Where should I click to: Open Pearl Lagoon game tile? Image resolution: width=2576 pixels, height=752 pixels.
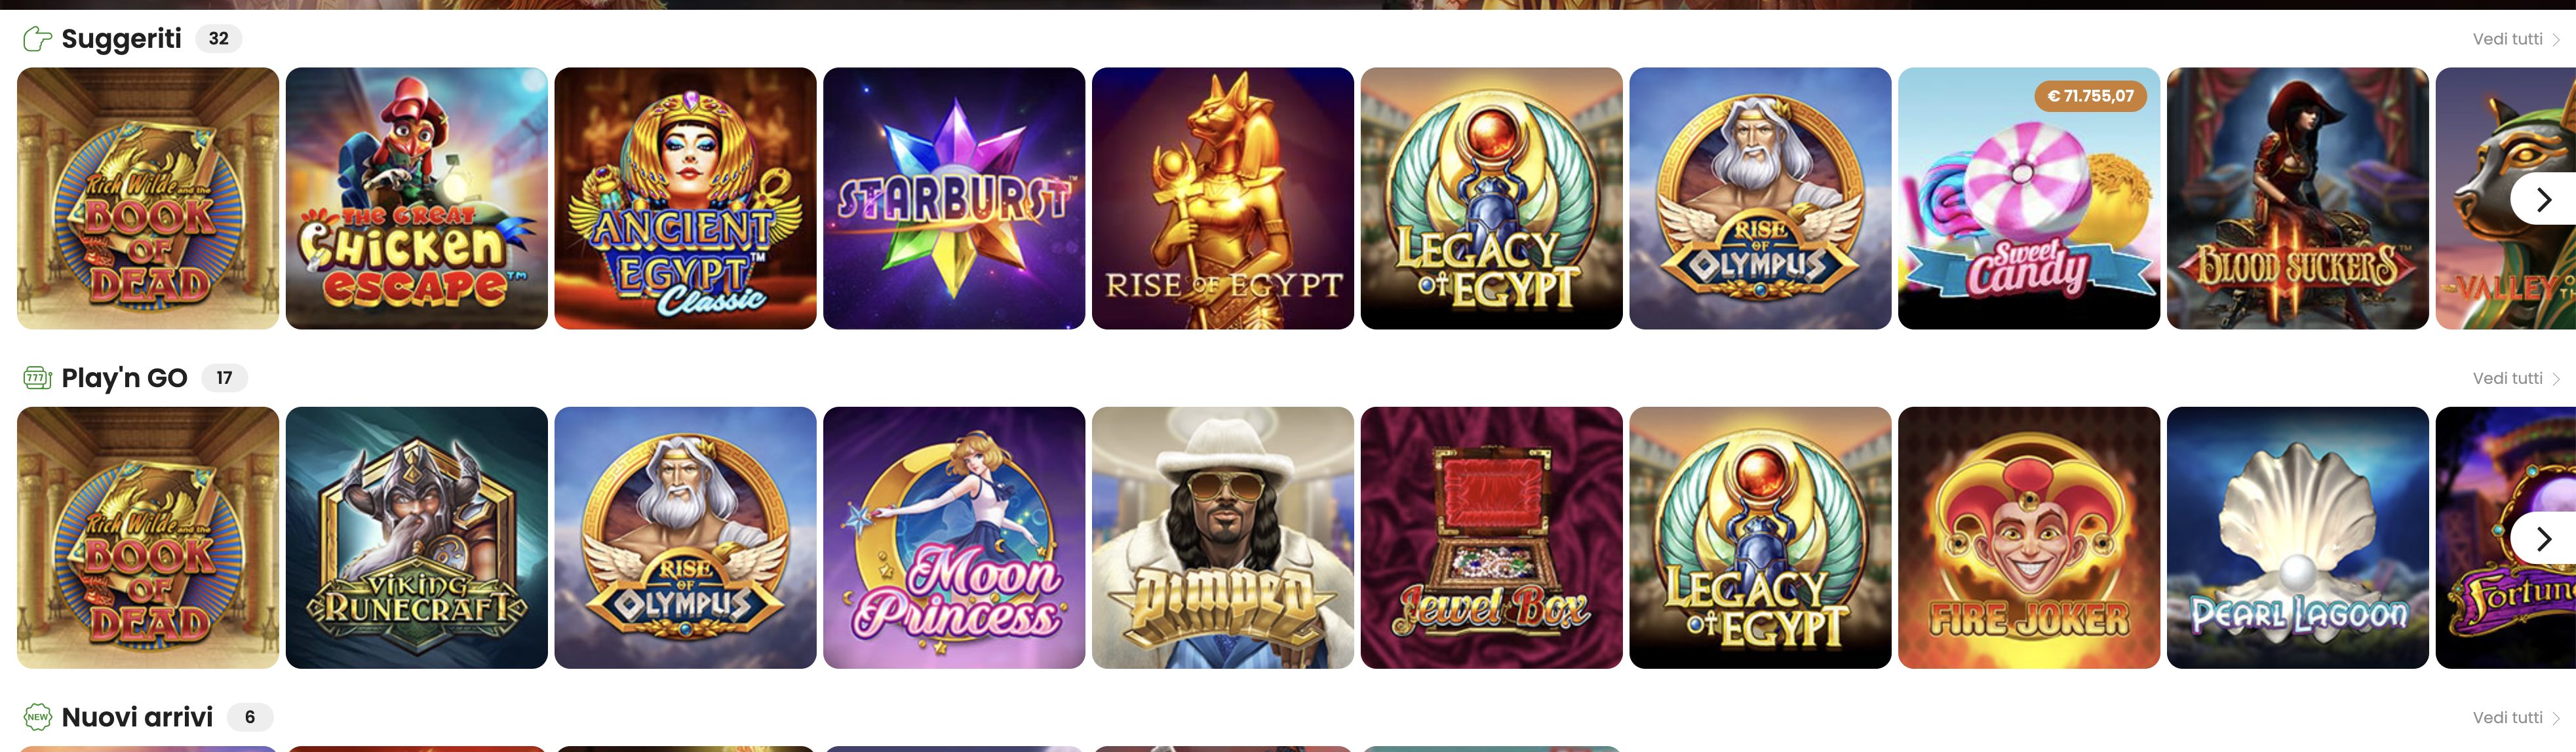point(2298,537)
